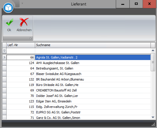Click the row indicator arrow for Agrola
157x128 pixels.
tap(4, 57)
